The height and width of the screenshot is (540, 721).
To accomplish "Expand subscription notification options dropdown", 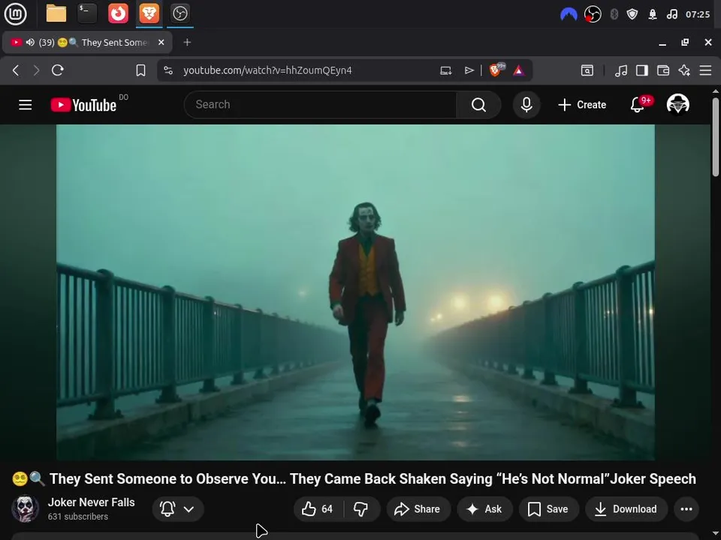I will (178, 508).
